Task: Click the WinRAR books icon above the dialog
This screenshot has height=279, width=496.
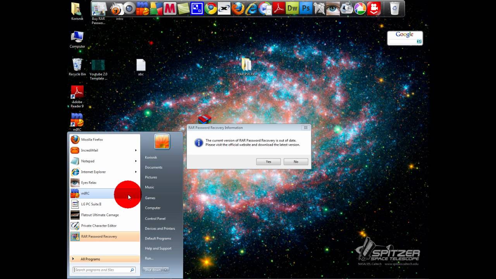Action: point(205,119)
